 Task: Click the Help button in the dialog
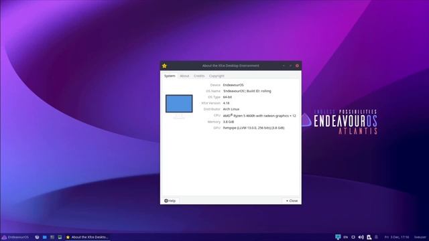point(170,201)
